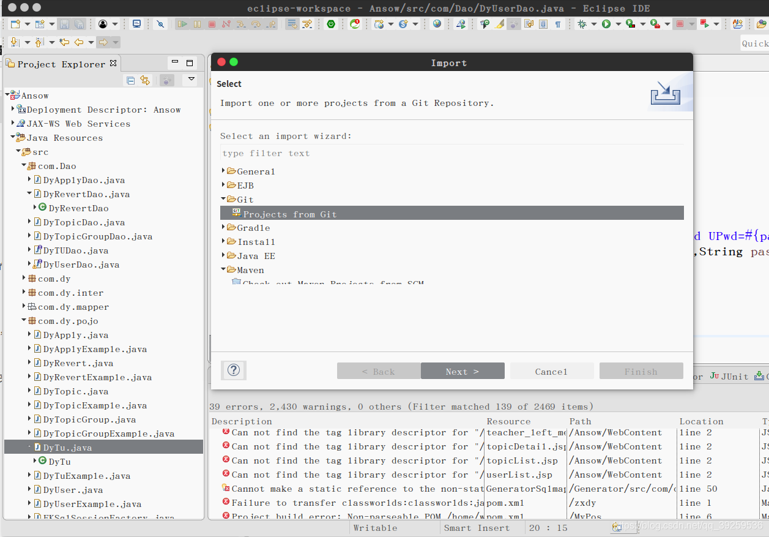This screenshot has height=537, width=769.
Task: Open Project Explorer view menu triangle
Action: [x=191, y=79]
